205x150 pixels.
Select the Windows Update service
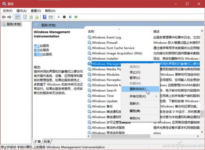pyautogui.click(x=105, y=101)
